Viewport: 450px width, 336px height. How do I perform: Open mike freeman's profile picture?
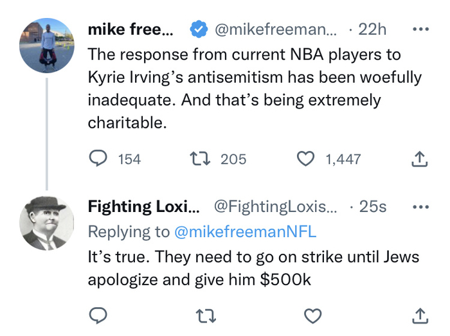coord(48,46)
